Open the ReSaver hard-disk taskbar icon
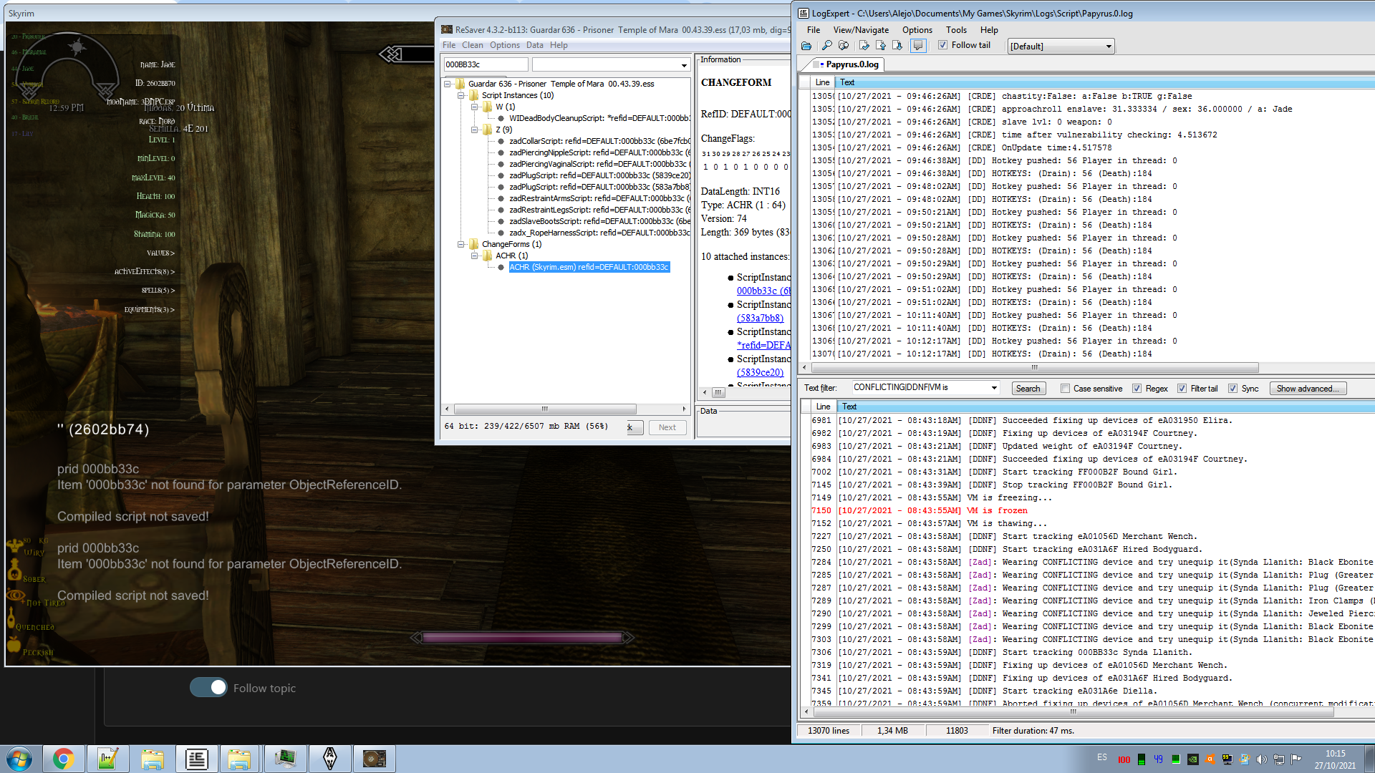1375x773 pixels. tap(374, 759)
